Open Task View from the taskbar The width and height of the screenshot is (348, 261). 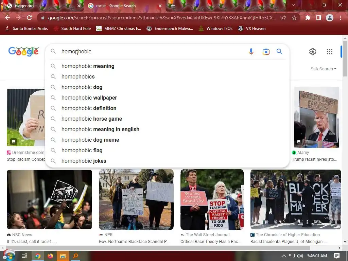[x=24, y=256]
